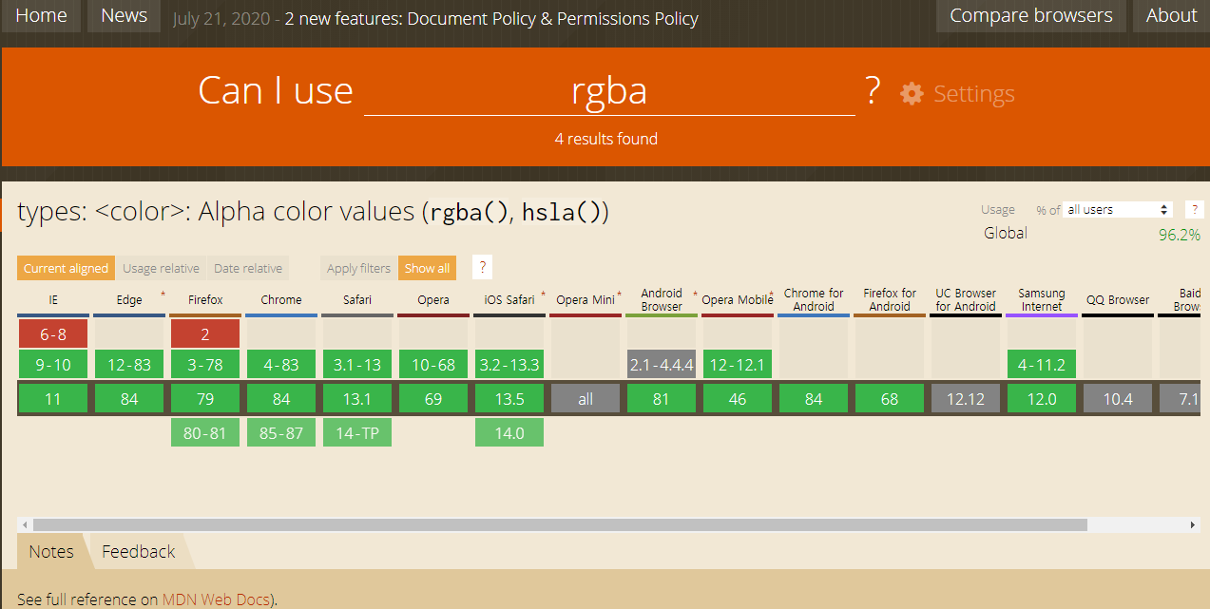Viewport: 1210px width, 609px height.
Task: Click the Opera Mobile 12-12.1 cell
Action: tap(738, 364)
